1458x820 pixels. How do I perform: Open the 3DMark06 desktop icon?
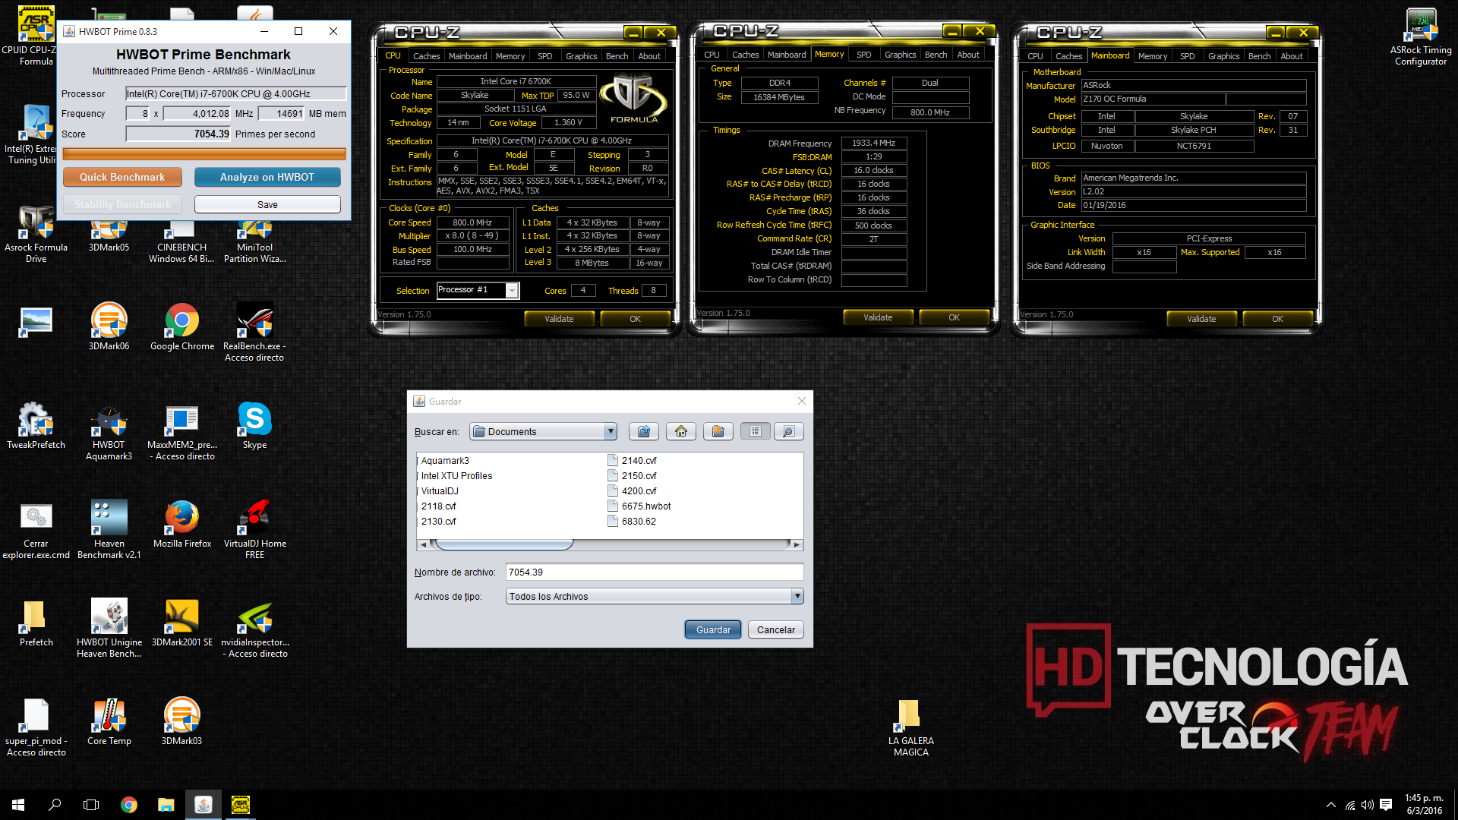[109, 328]
